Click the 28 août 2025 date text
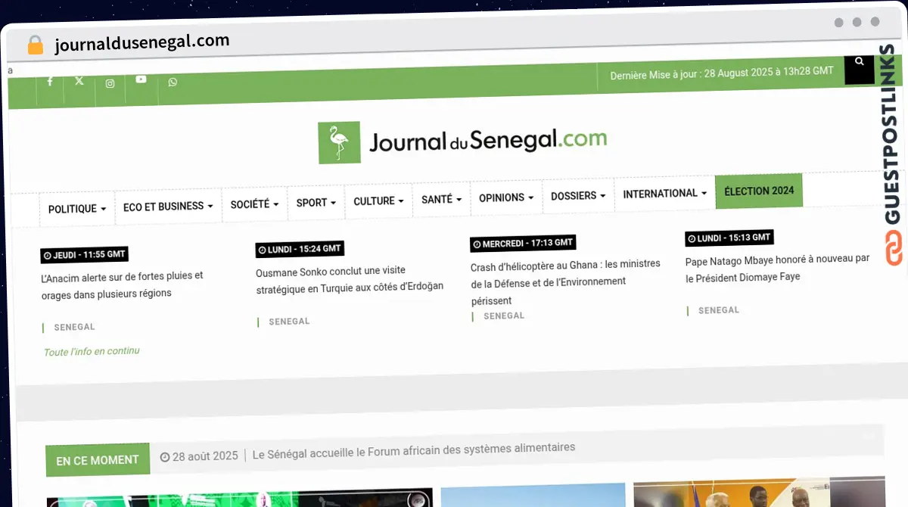The width and height of the screenshot is (908, 507). pos(205,456)
